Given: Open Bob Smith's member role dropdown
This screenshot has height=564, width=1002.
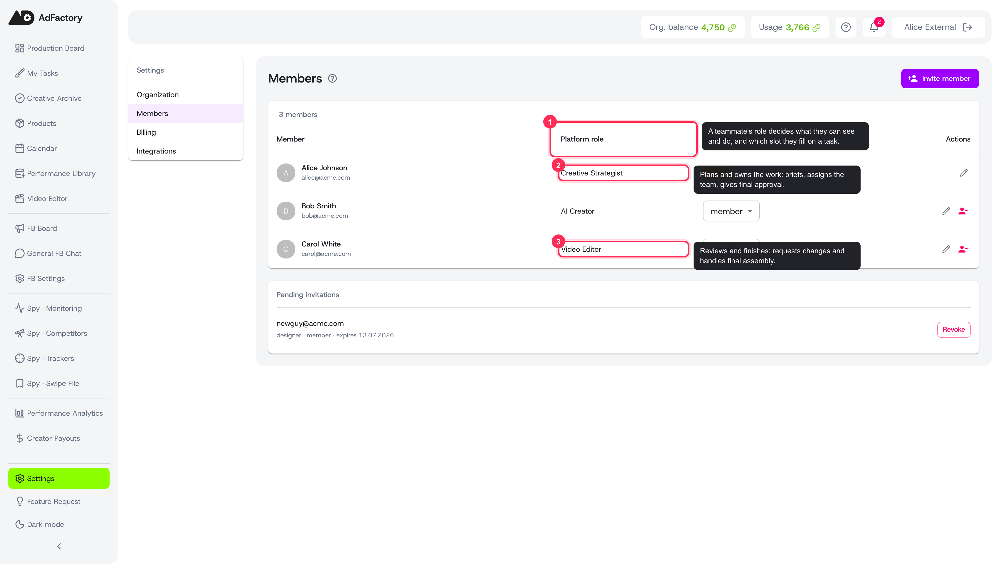Looking at the screenshot, I should (x=731, y=211).
